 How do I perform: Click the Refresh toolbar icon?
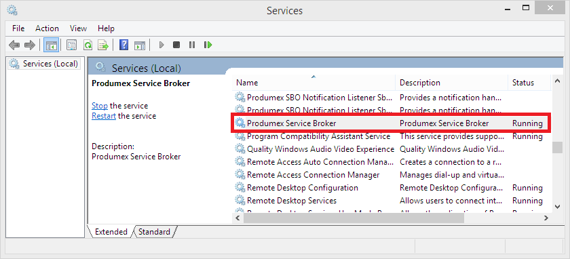88,45
